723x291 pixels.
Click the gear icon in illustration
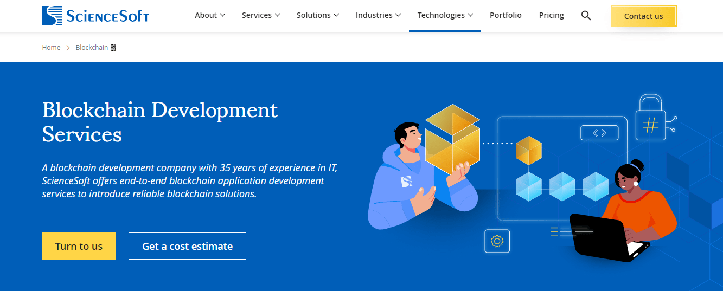(x=497, y=241)
